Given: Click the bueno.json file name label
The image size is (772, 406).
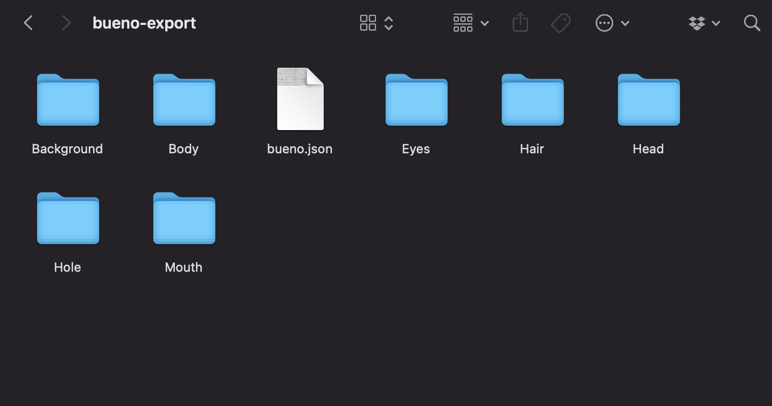Looking at the screenshot, I should [x=300, y=149].
